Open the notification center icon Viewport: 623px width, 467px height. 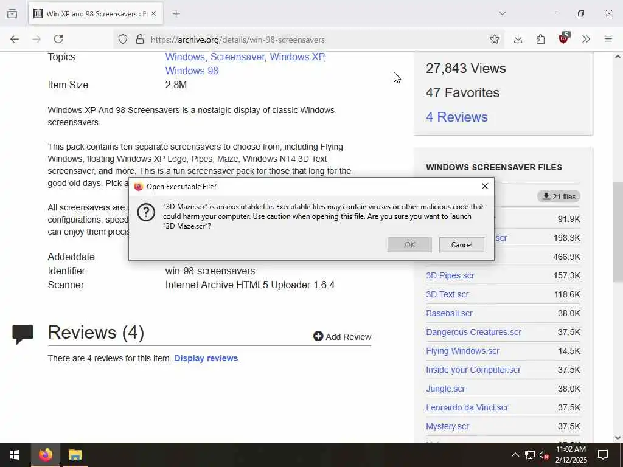[603, 455]
